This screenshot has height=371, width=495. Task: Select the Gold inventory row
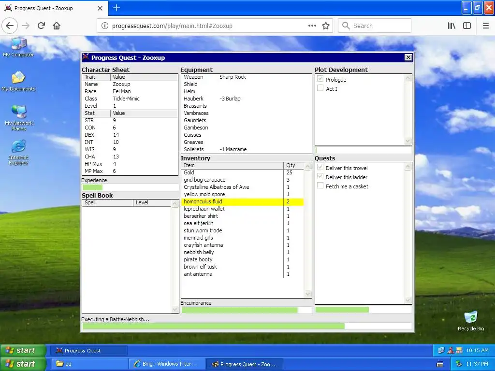243,172
